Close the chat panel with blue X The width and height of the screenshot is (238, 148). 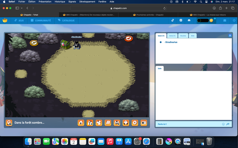click(230, 35)
